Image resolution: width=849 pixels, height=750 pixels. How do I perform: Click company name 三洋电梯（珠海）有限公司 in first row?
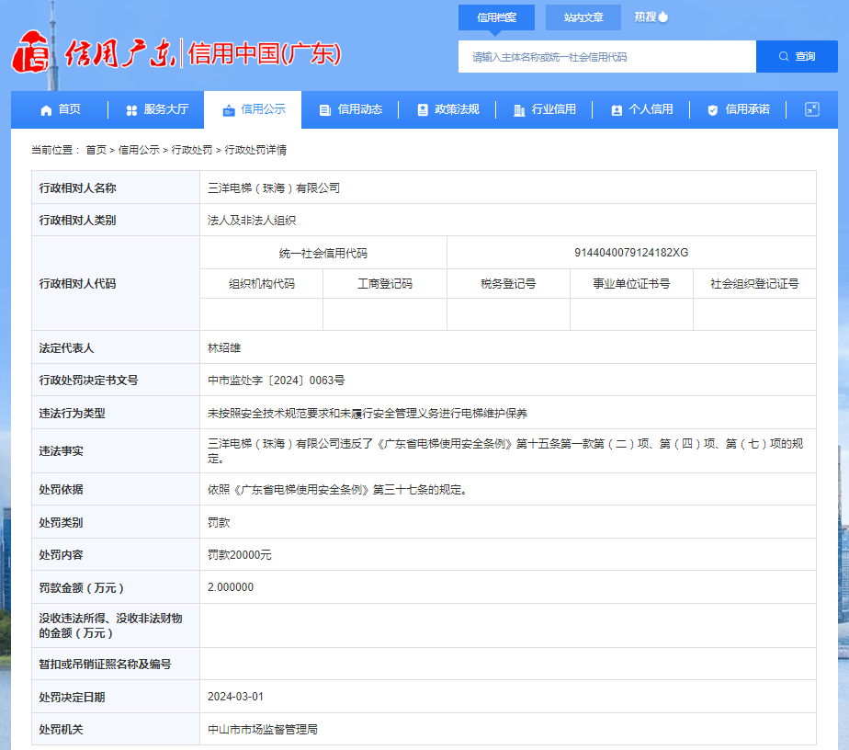274,187
